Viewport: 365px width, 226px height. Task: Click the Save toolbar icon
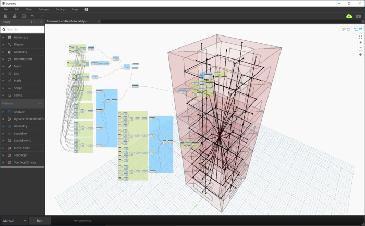[23, 16]
